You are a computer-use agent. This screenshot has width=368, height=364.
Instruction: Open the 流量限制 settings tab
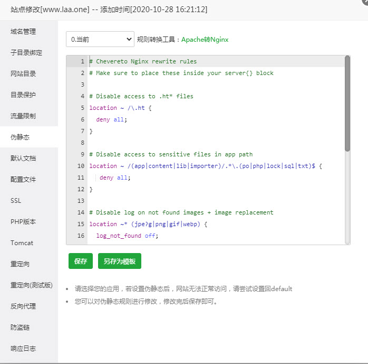(x=23, y=116)
